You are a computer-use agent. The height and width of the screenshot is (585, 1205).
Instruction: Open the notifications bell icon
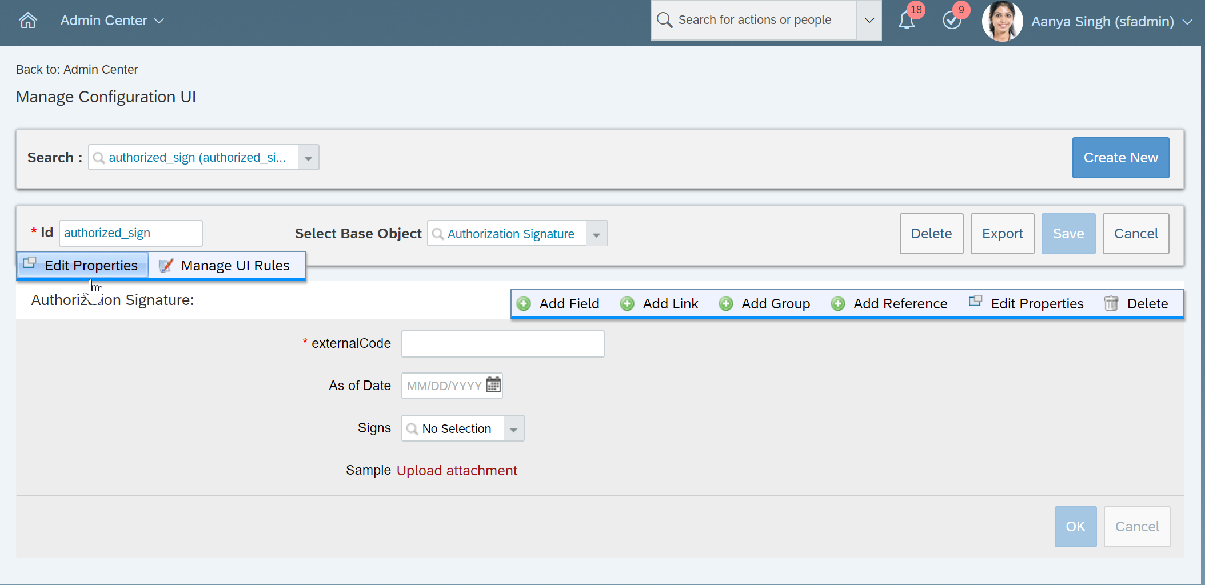click(907, 21)
